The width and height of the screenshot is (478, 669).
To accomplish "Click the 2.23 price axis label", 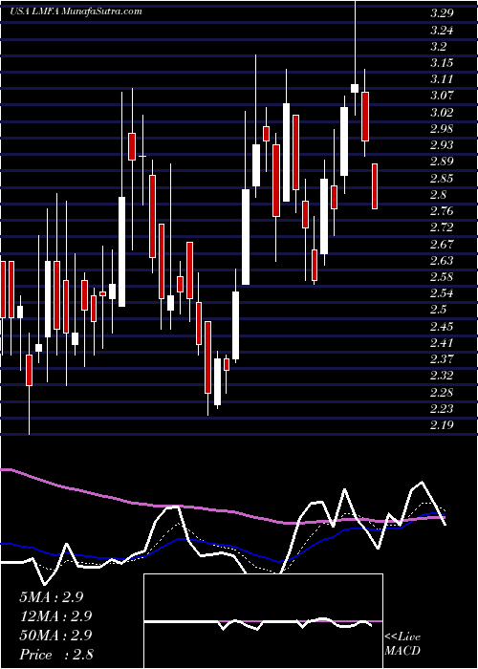I will (441, 409).
